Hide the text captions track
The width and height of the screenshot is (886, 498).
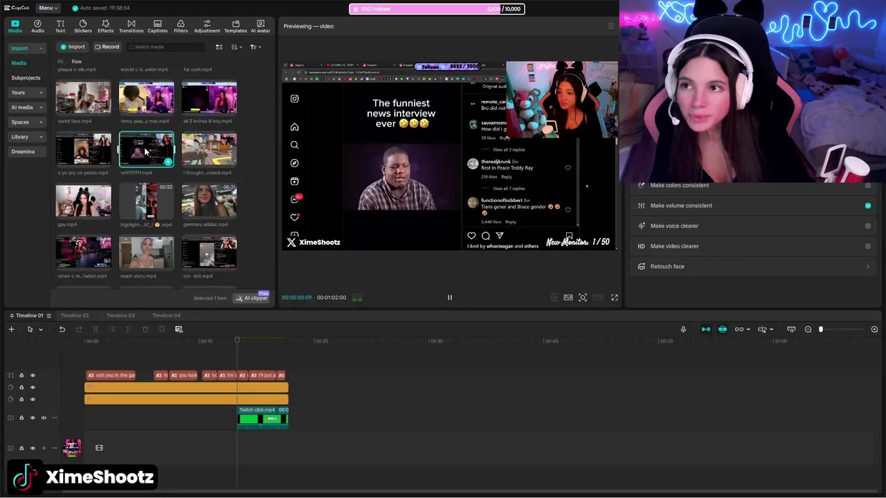[33, 376]
